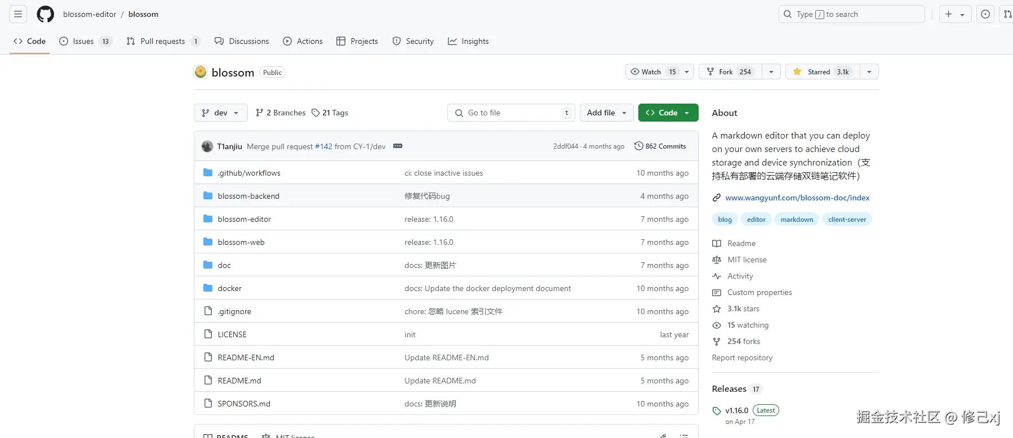Open the Activity link

pyautogui.click(x=732, y=276)
